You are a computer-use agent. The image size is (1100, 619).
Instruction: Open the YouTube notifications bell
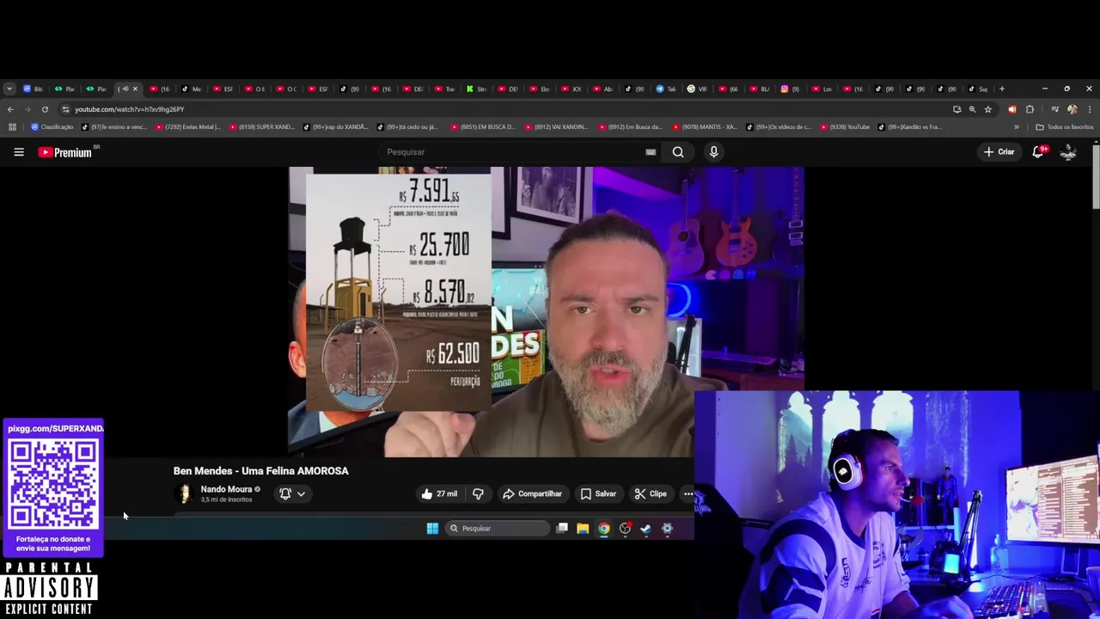coord(1038,152)
